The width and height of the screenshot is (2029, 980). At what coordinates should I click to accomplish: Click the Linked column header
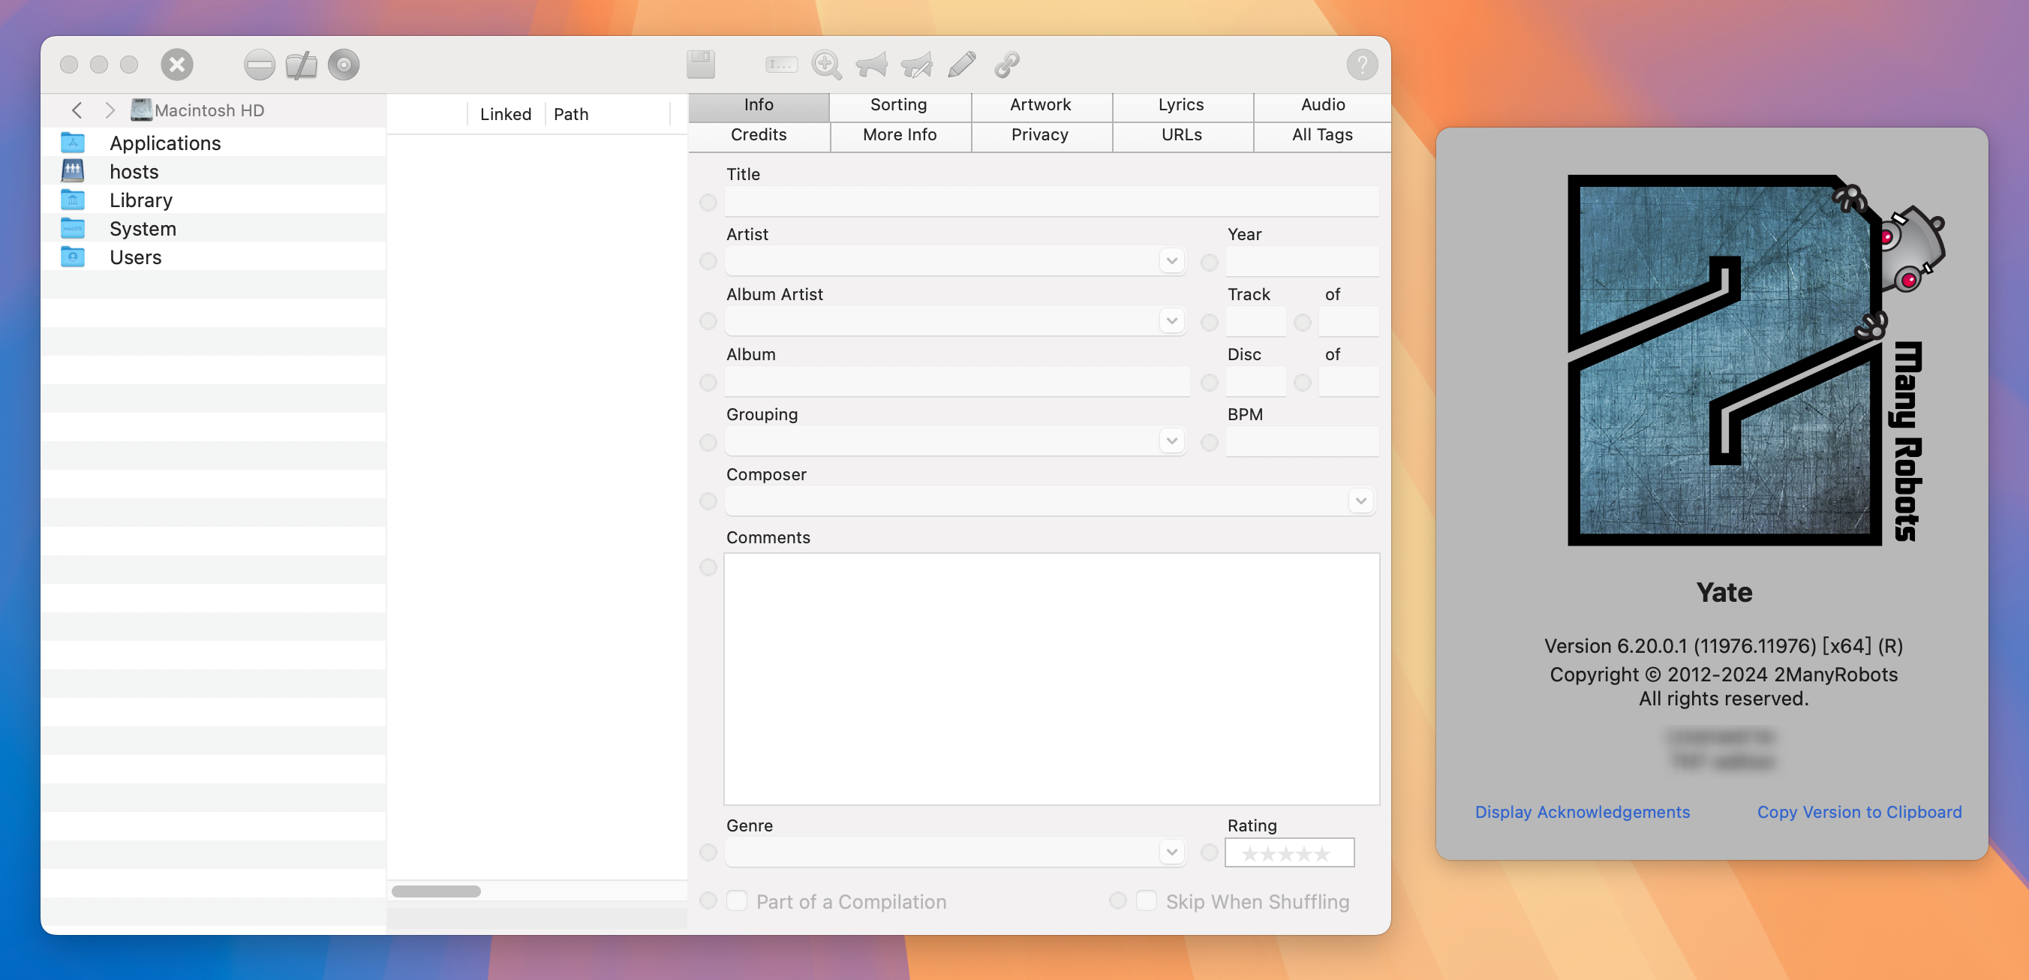[506, 114]
